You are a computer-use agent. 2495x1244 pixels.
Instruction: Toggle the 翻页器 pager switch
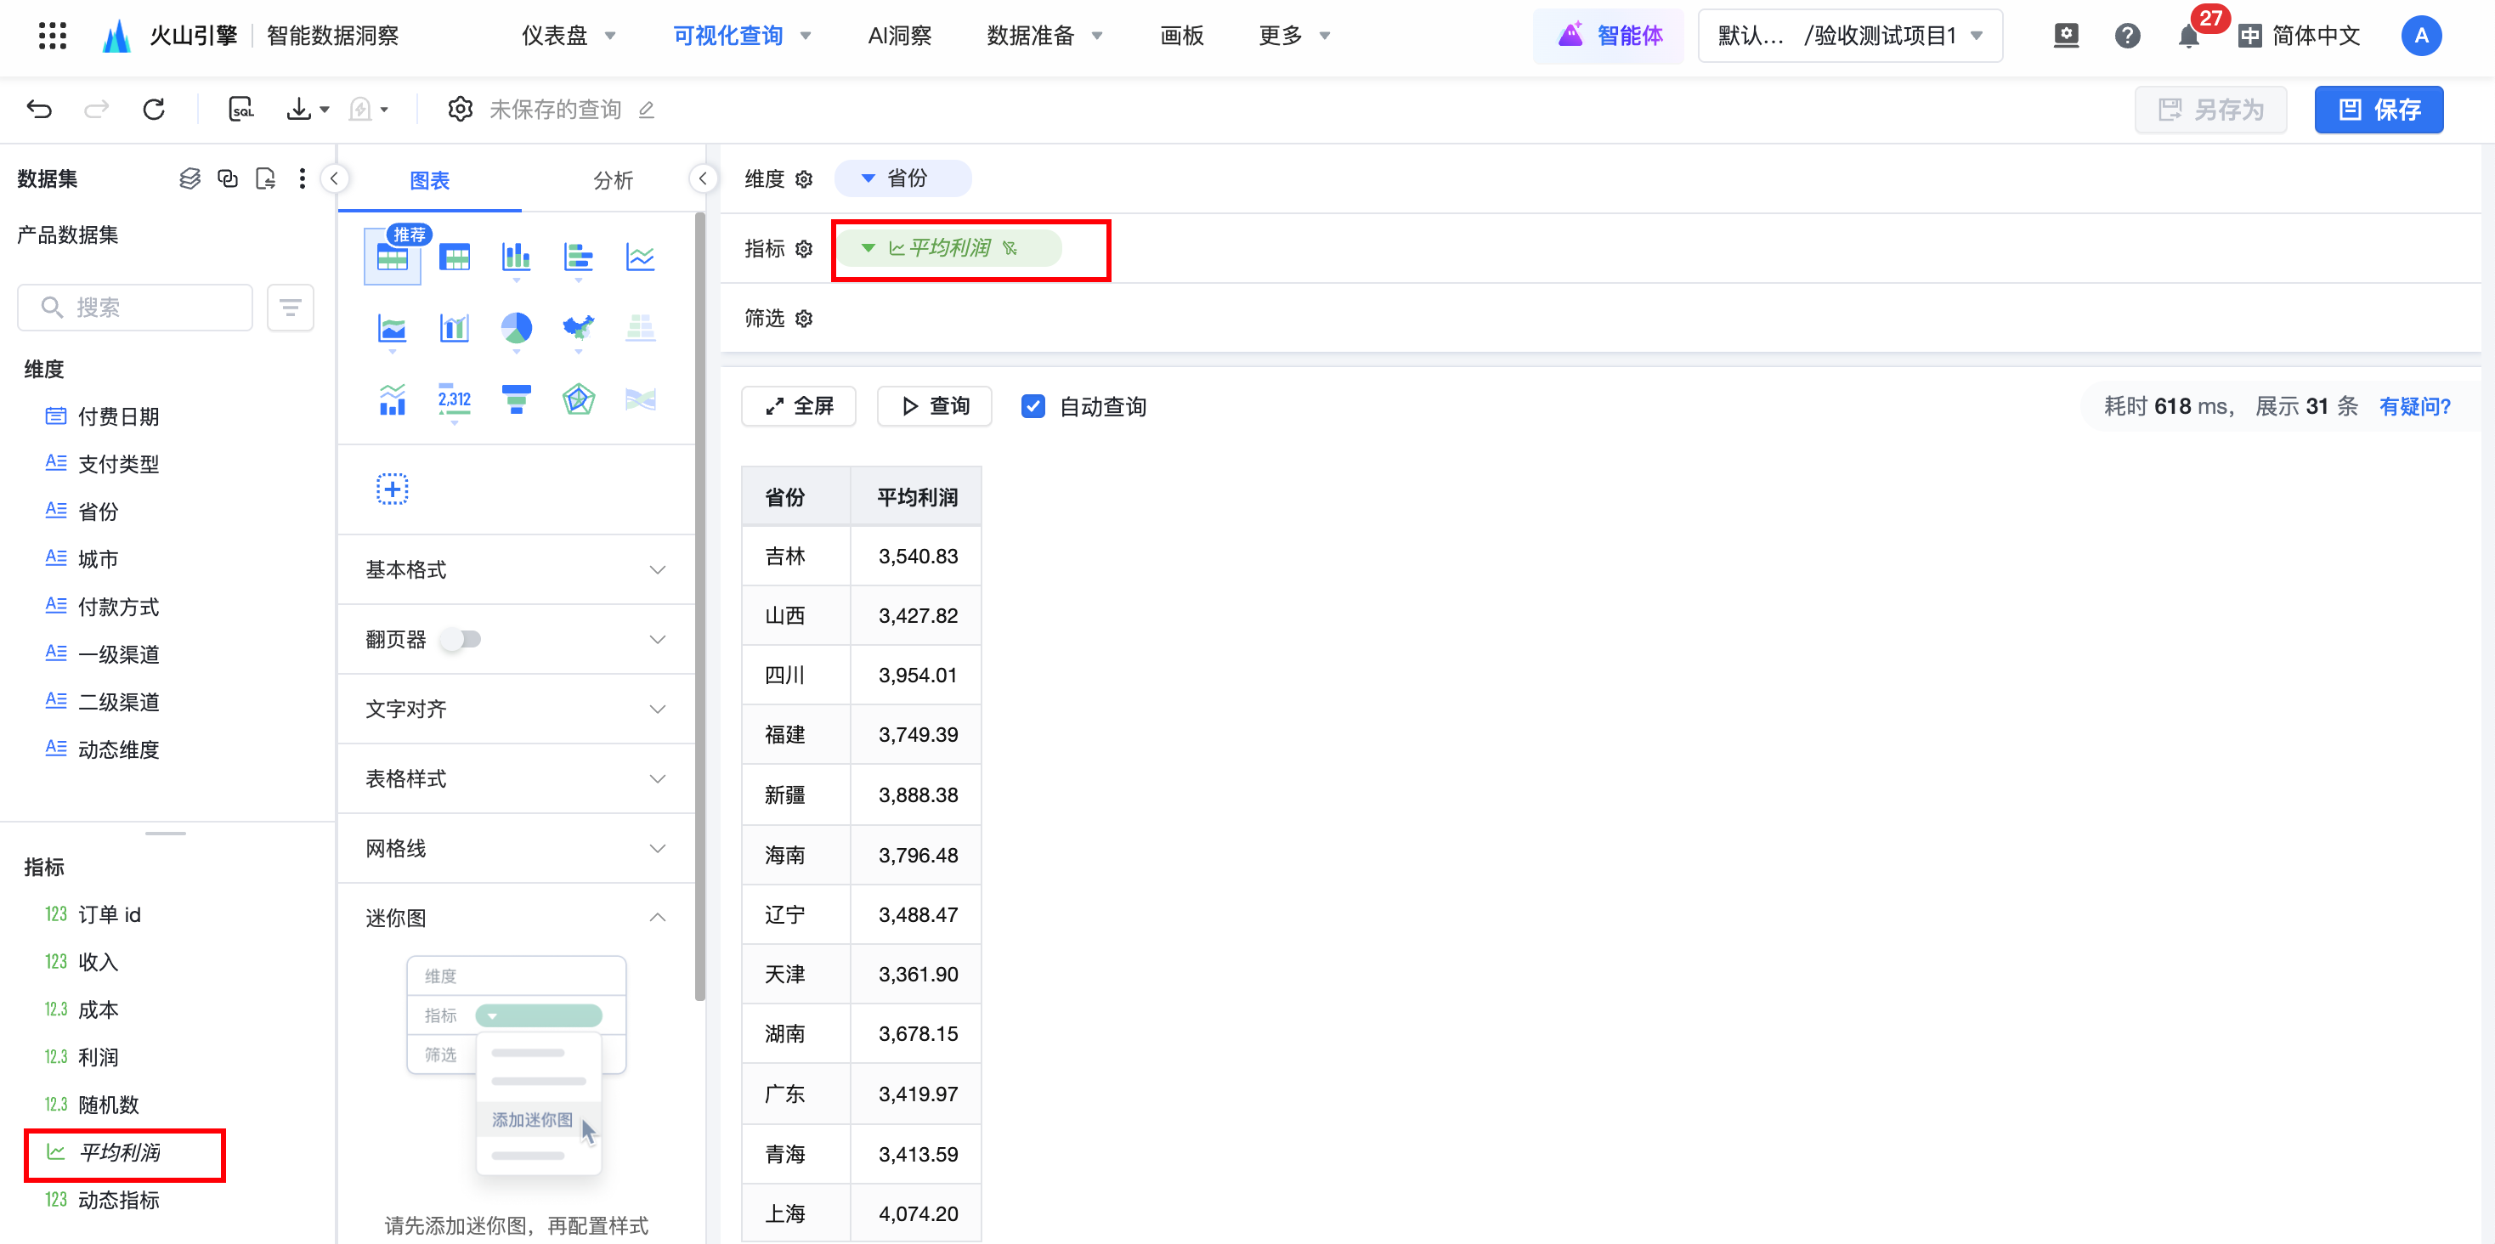pos(461,640)
